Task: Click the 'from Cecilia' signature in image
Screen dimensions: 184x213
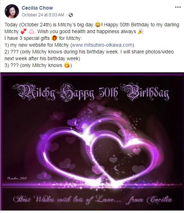Action: point(149,200)
